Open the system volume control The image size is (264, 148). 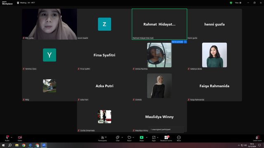[x=245, y=145]
